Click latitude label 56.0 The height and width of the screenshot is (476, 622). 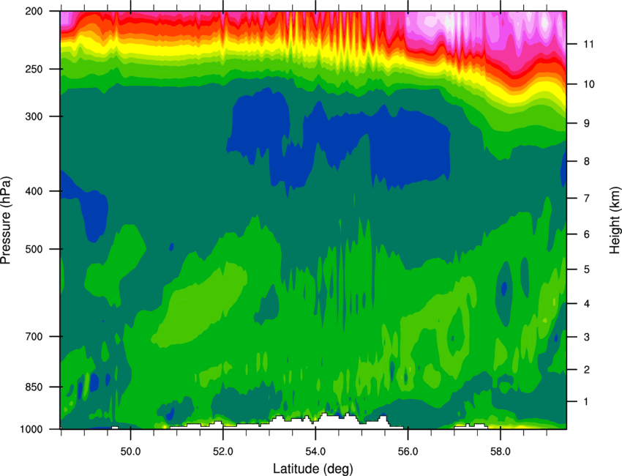[x=408, y=451]
